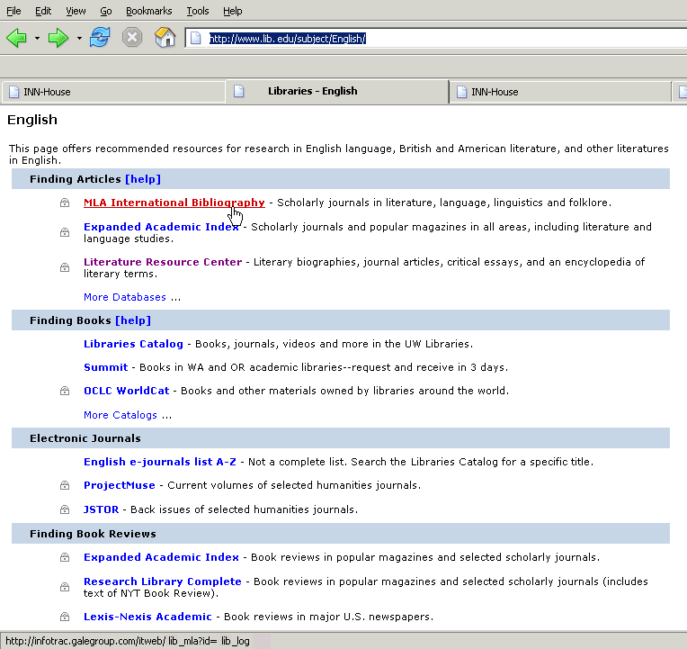The width and height of the screenshot is (687, 649).
Task: Open the File menu
Action: coord(13,11)
